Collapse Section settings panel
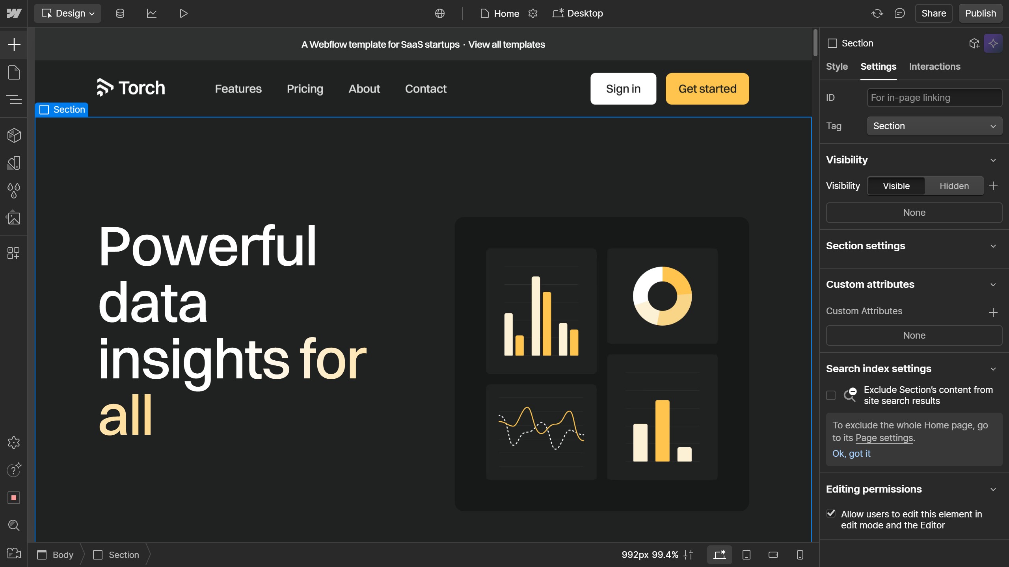 click(993, 246)
